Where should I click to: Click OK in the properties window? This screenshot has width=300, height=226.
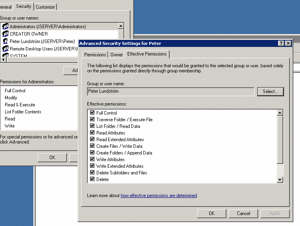click(x=52, y=158)
